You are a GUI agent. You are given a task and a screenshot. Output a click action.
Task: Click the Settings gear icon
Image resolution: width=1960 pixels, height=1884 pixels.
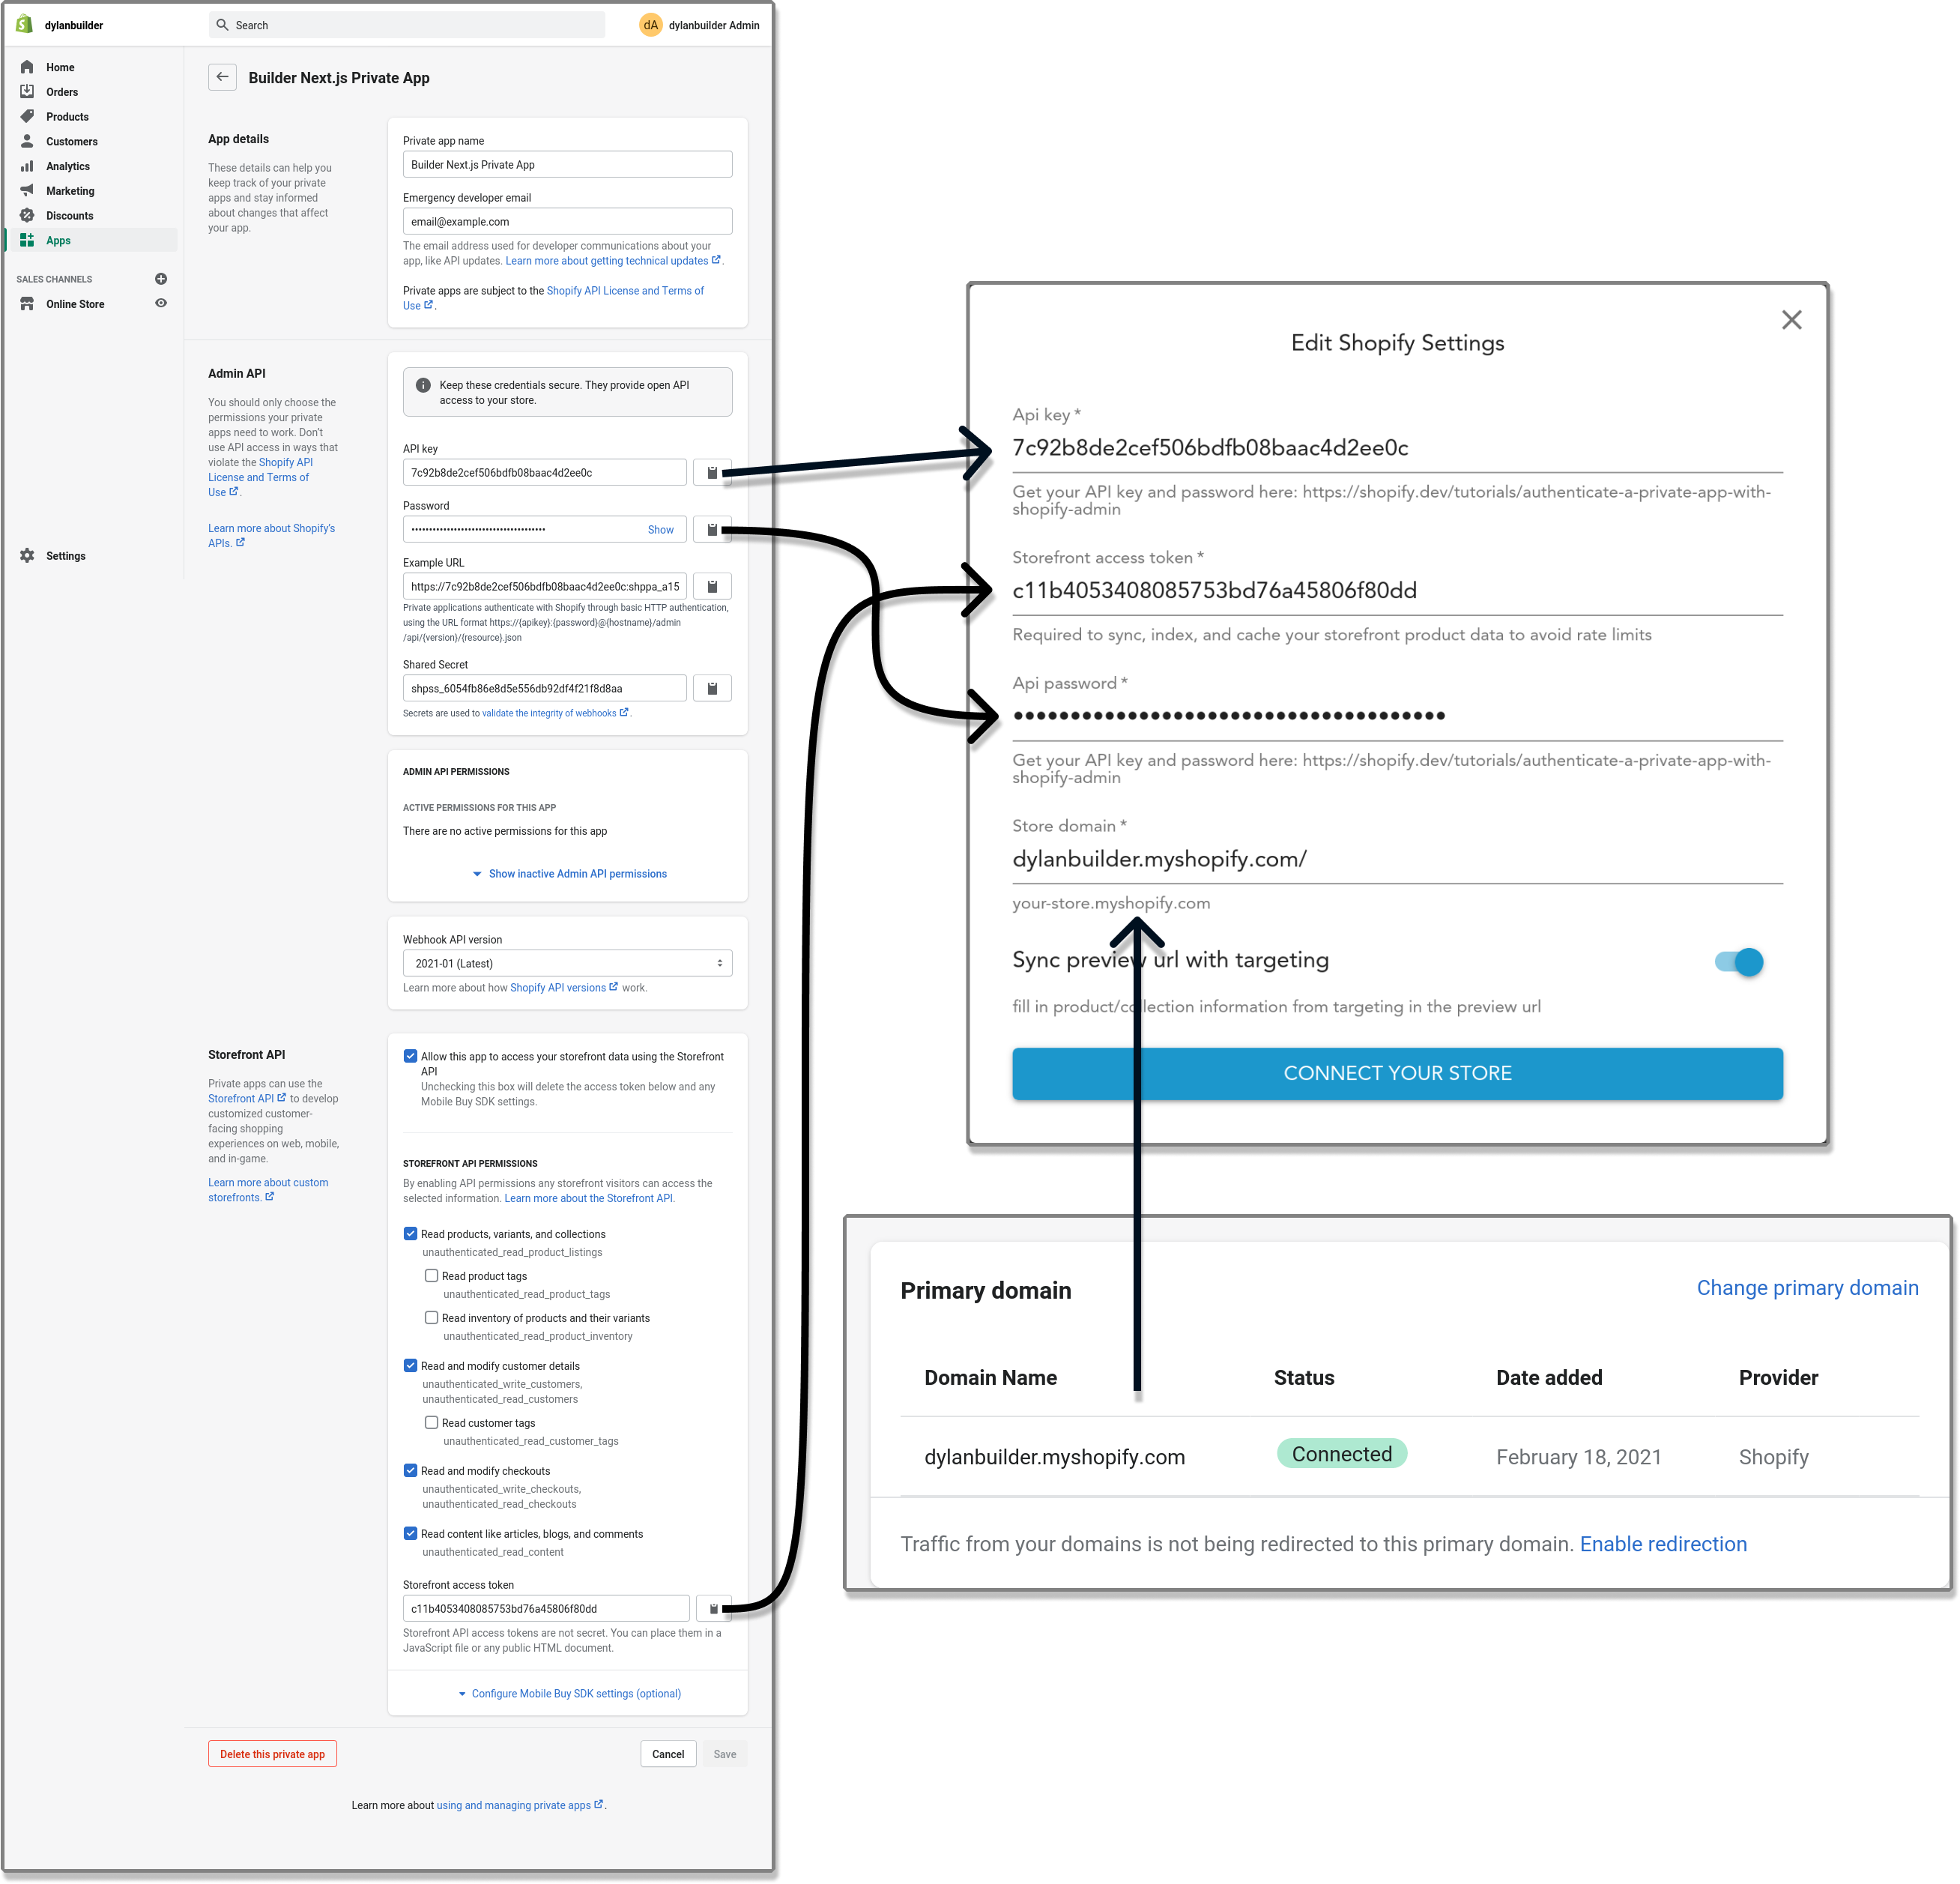26,555
